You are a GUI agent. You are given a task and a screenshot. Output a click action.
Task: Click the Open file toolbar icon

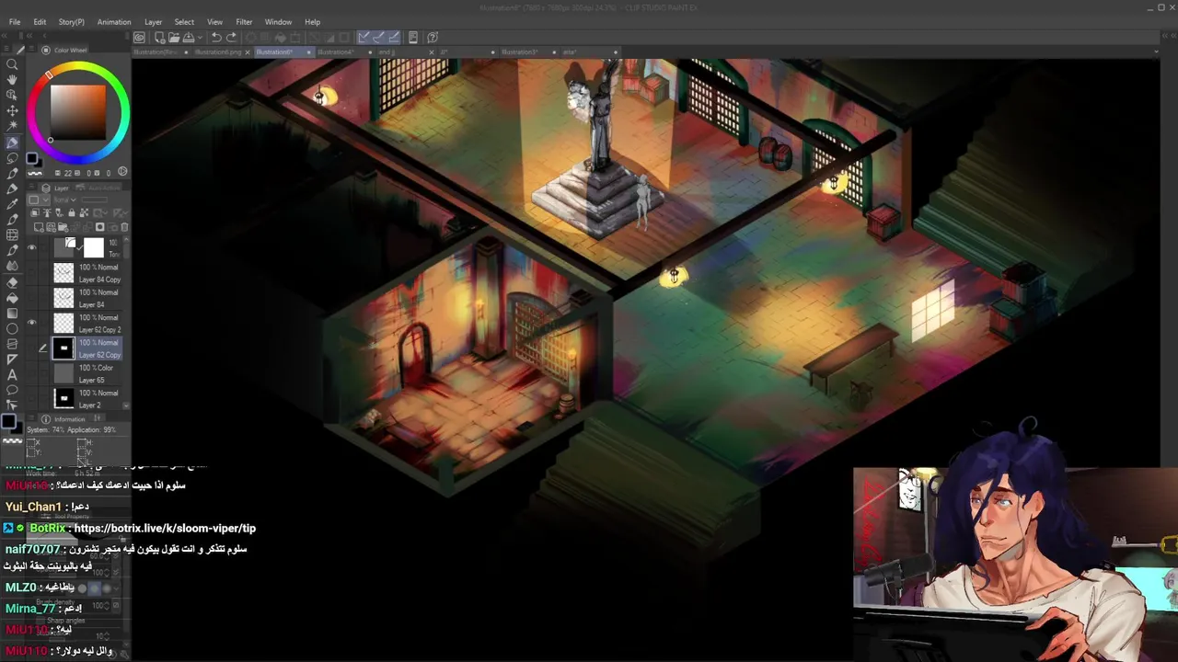pos(173,38)
